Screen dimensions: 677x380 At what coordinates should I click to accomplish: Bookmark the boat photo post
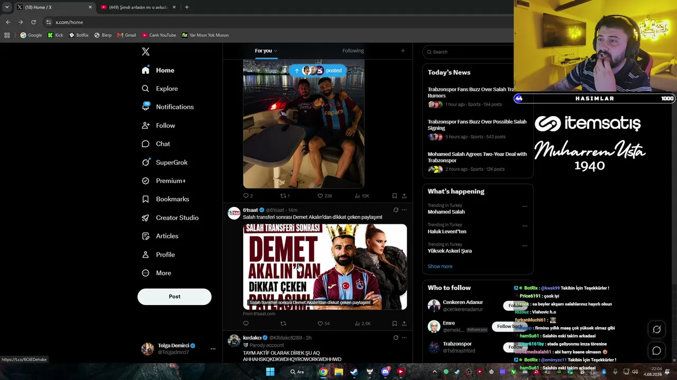pyautogui.click(x=395, y=196)
